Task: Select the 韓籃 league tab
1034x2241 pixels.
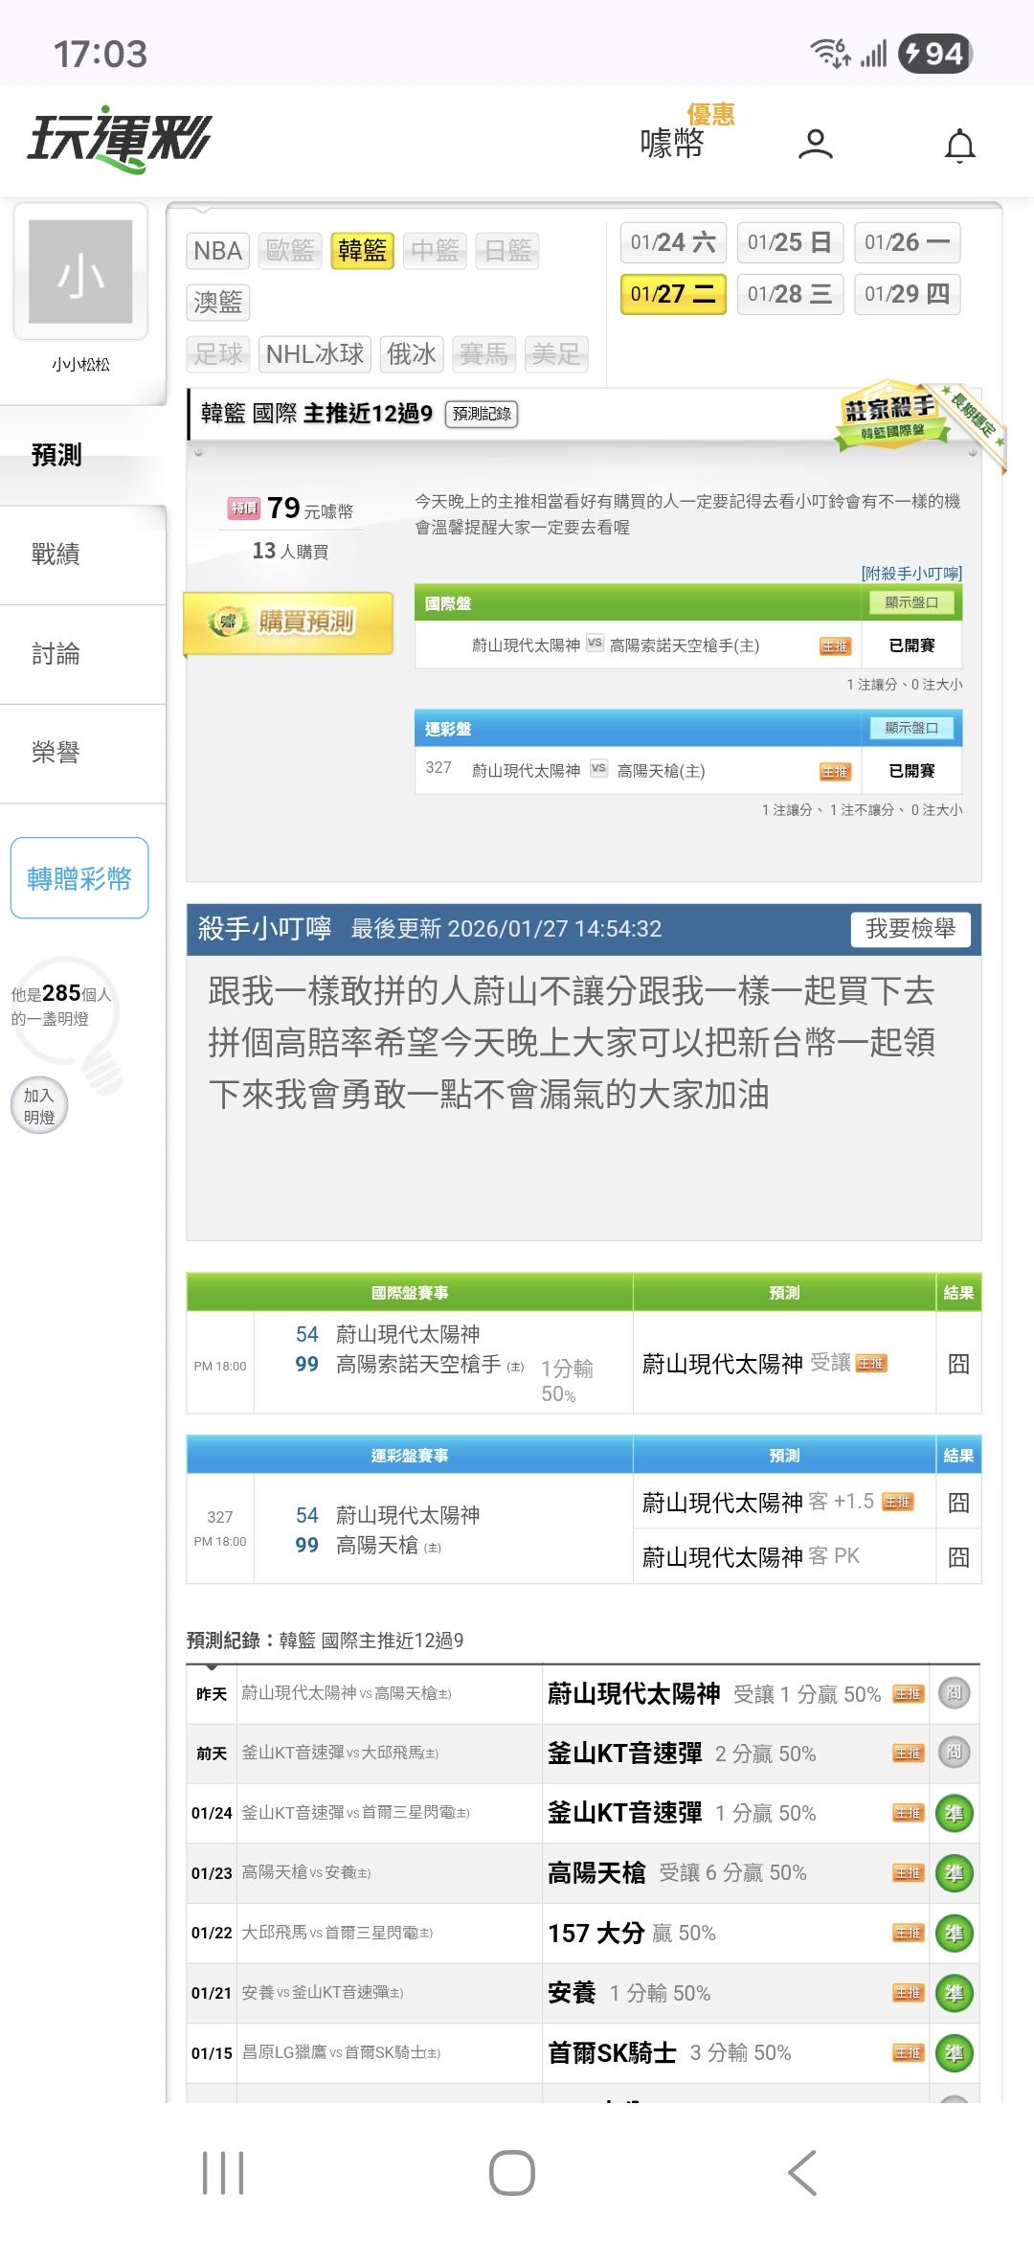Action: pyautogui.click(x=363, y=251)
